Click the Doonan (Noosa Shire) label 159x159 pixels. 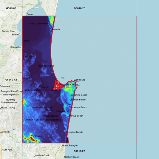42,107
